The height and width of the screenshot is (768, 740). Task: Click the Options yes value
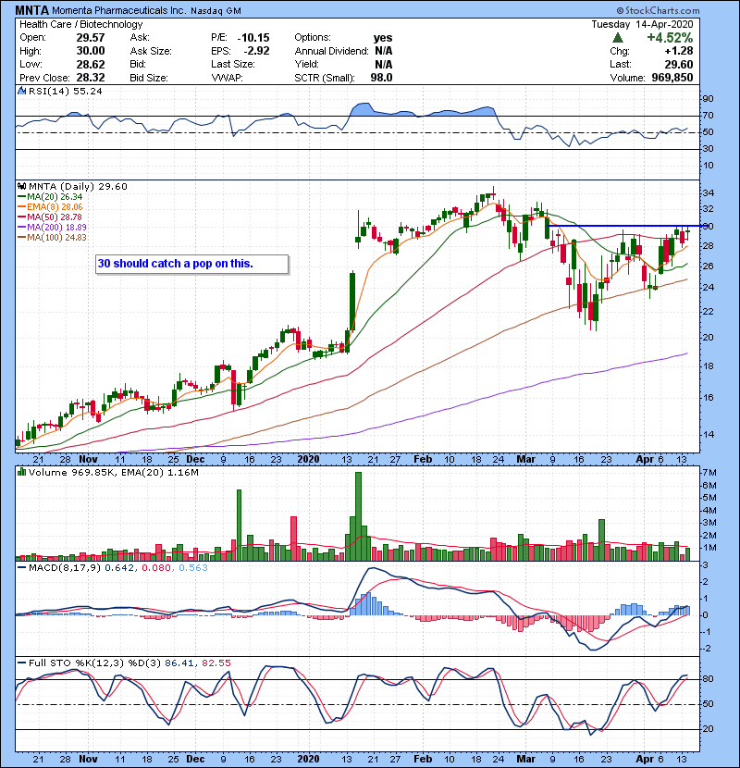tap(383, 38)
